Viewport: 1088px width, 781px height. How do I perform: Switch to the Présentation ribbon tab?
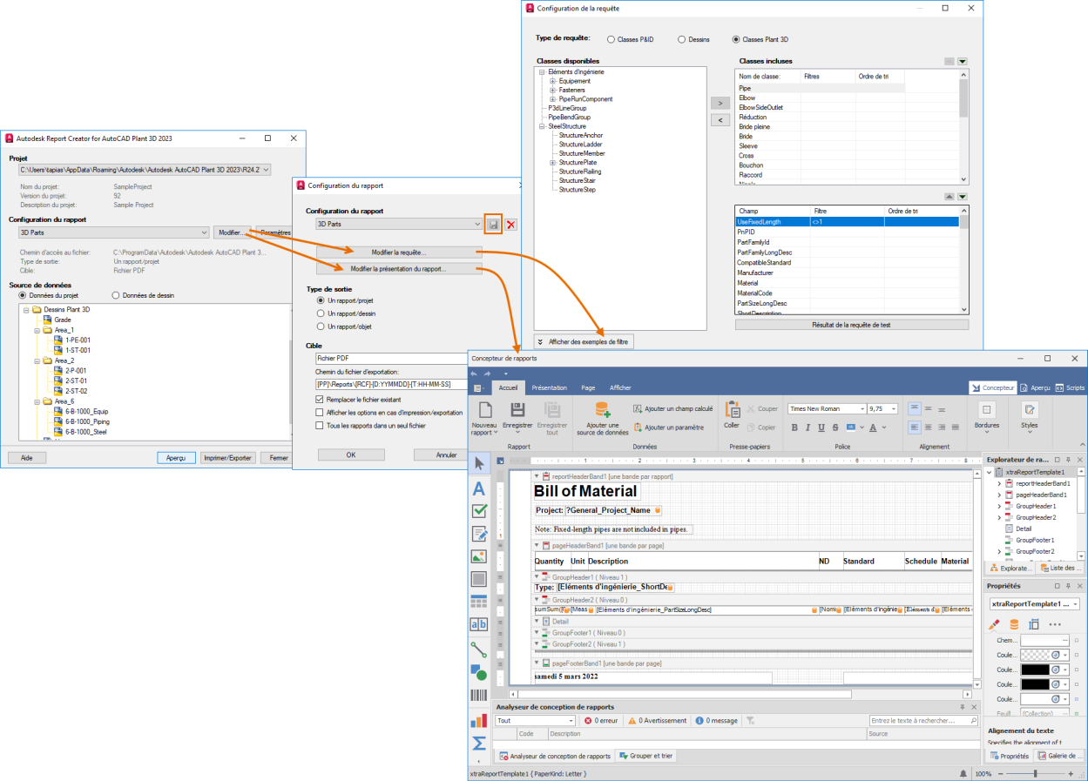549,387
